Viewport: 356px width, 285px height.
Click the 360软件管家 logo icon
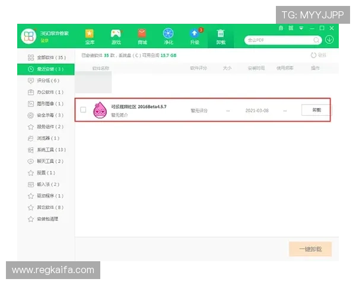28,36
